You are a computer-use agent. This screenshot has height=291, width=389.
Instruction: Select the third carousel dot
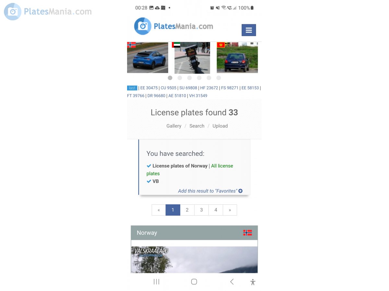coord(189,78)
